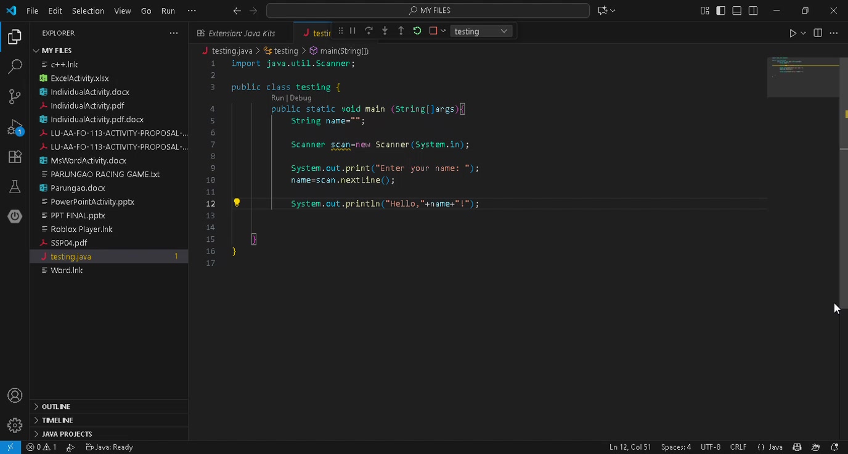Toggle the secondary side bar
Image resolution: width=848 pixels, height=454 pixels.
point(753,10)
